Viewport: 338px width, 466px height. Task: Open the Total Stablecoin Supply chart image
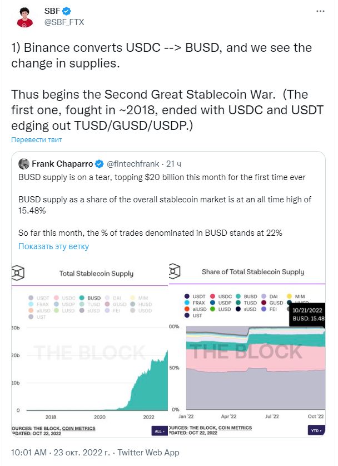click(x=90, y=349)
